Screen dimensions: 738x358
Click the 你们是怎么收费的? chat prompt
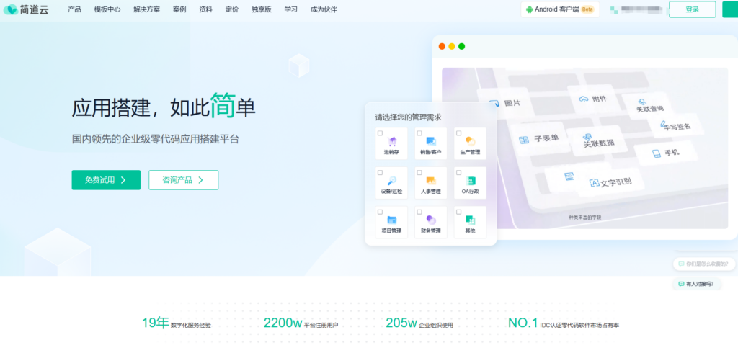point(704,264)
